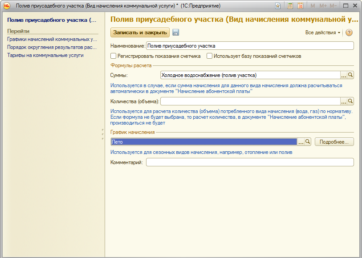The image size is (362, 258).
Task: Go to Графики начислений коммунальных услуг
Action: pos(52,39)
